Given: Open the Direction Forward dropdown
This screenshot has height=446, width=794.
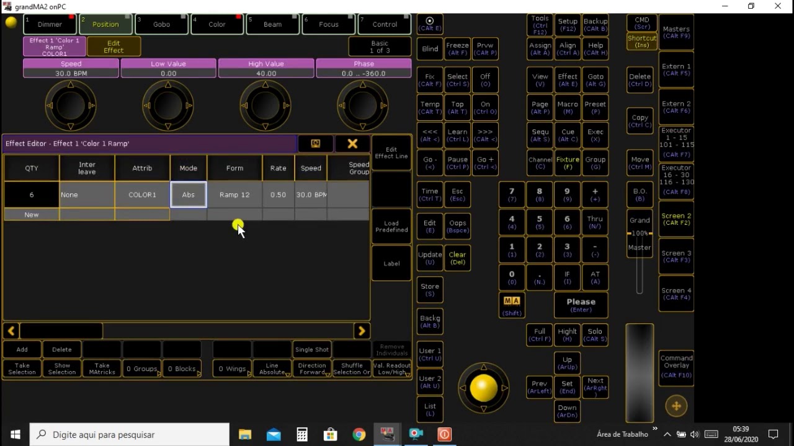Looking at the screenshot, I should point(312,369).
